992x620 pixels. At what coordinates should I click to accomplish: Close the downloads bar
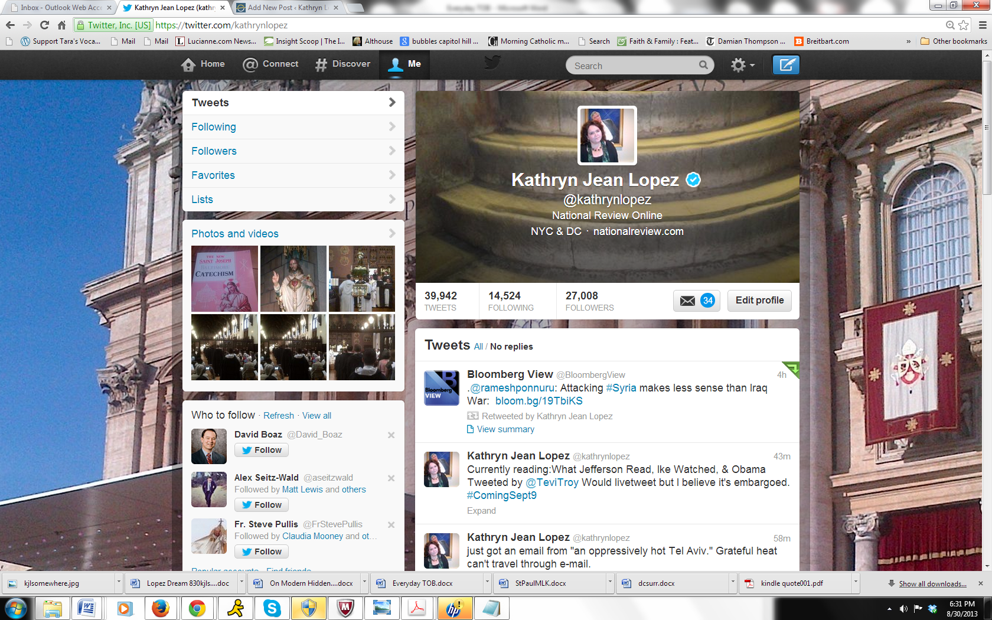click(981, 583)
